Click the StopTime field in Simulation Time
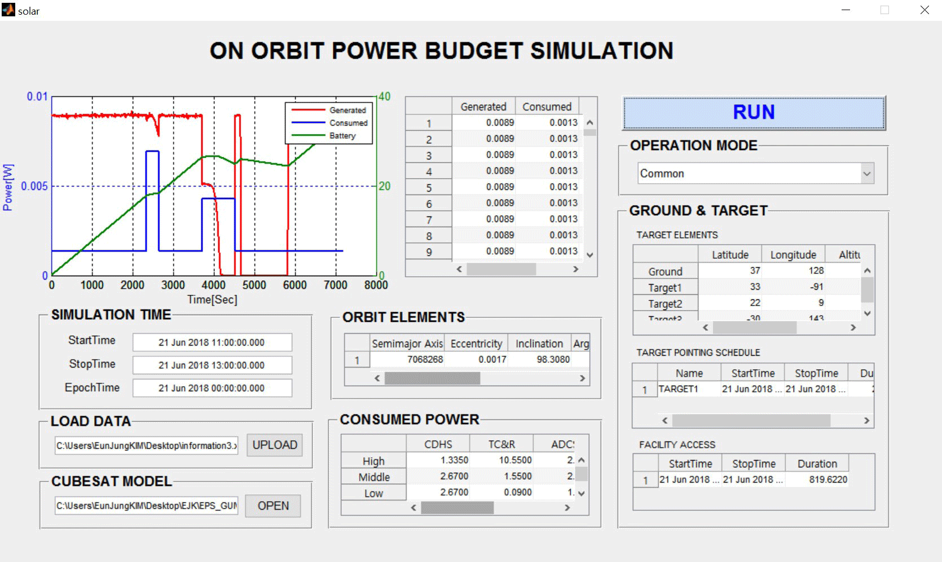This screenshot has width=942, height=562. pyautogui.click(x=212, y=365)
